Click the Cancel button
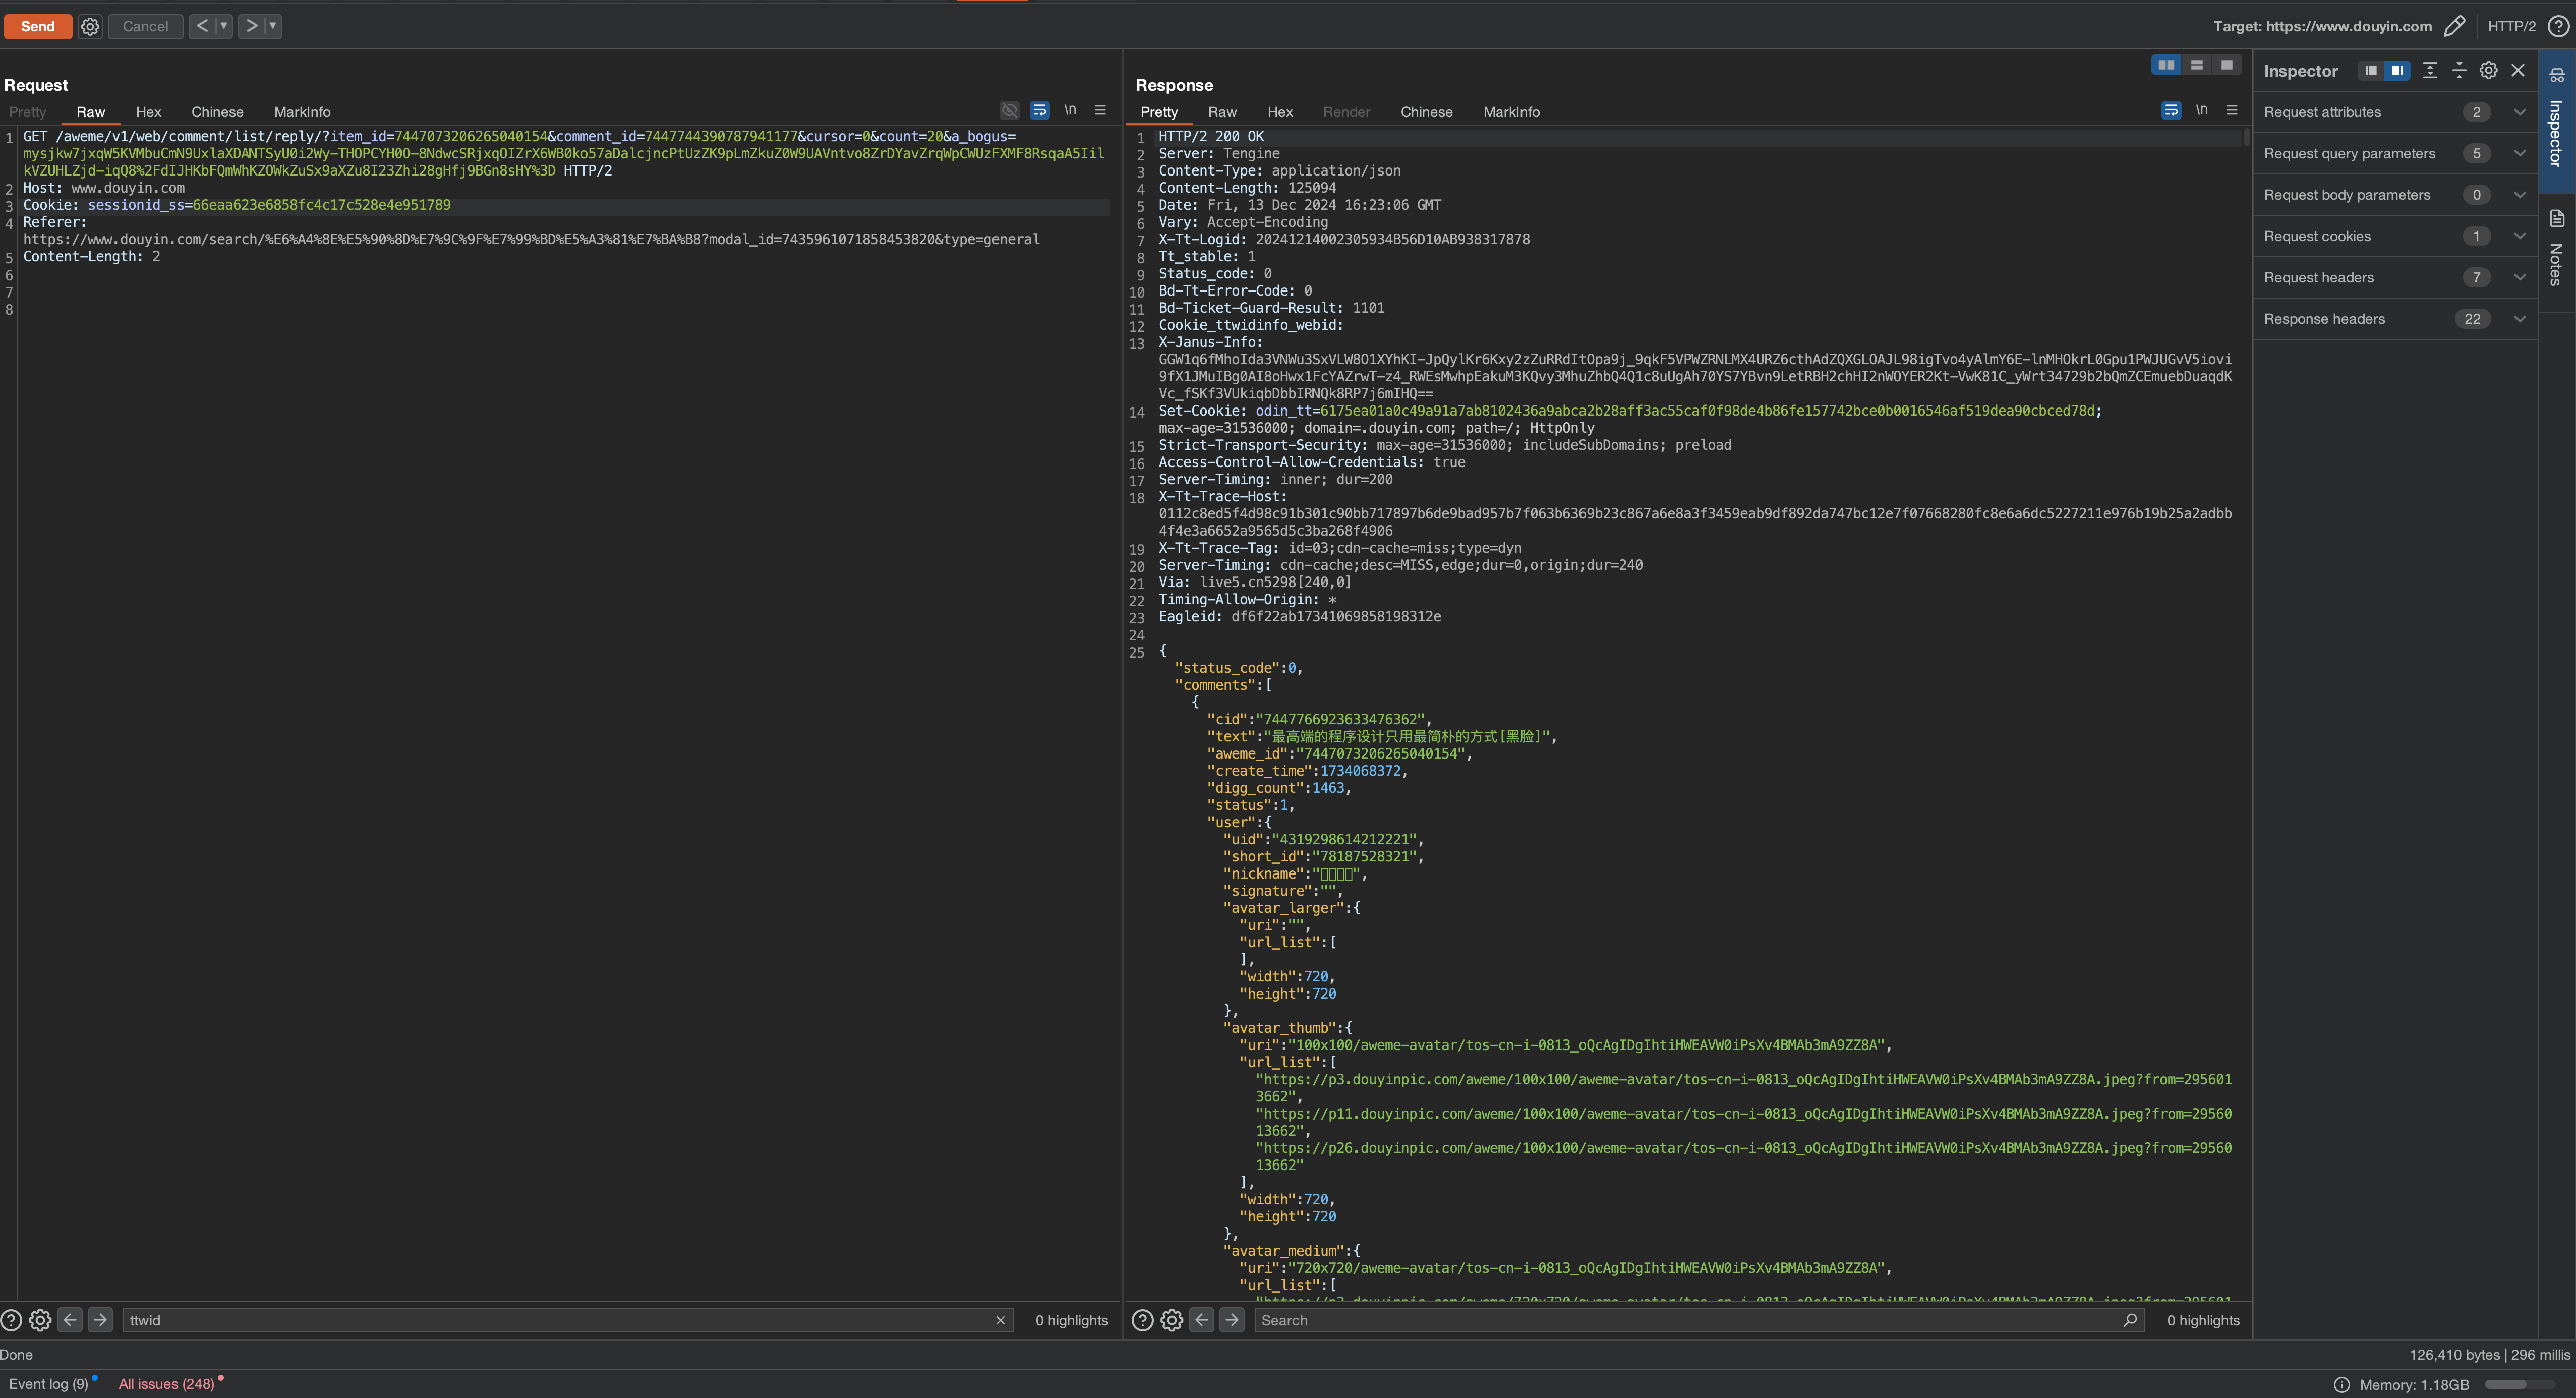 point(145,26)
